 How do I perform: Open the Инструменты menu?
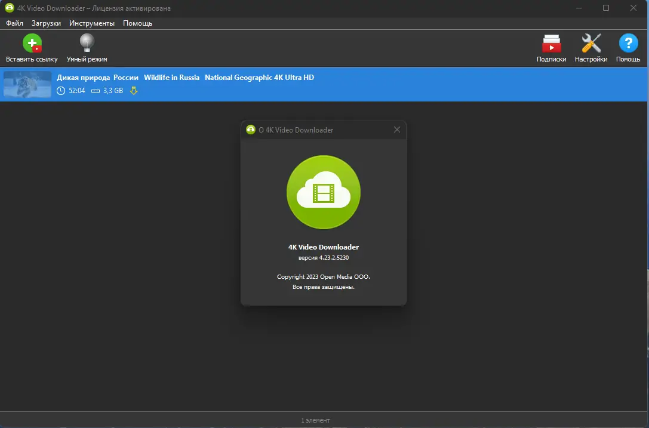point(91,23)
